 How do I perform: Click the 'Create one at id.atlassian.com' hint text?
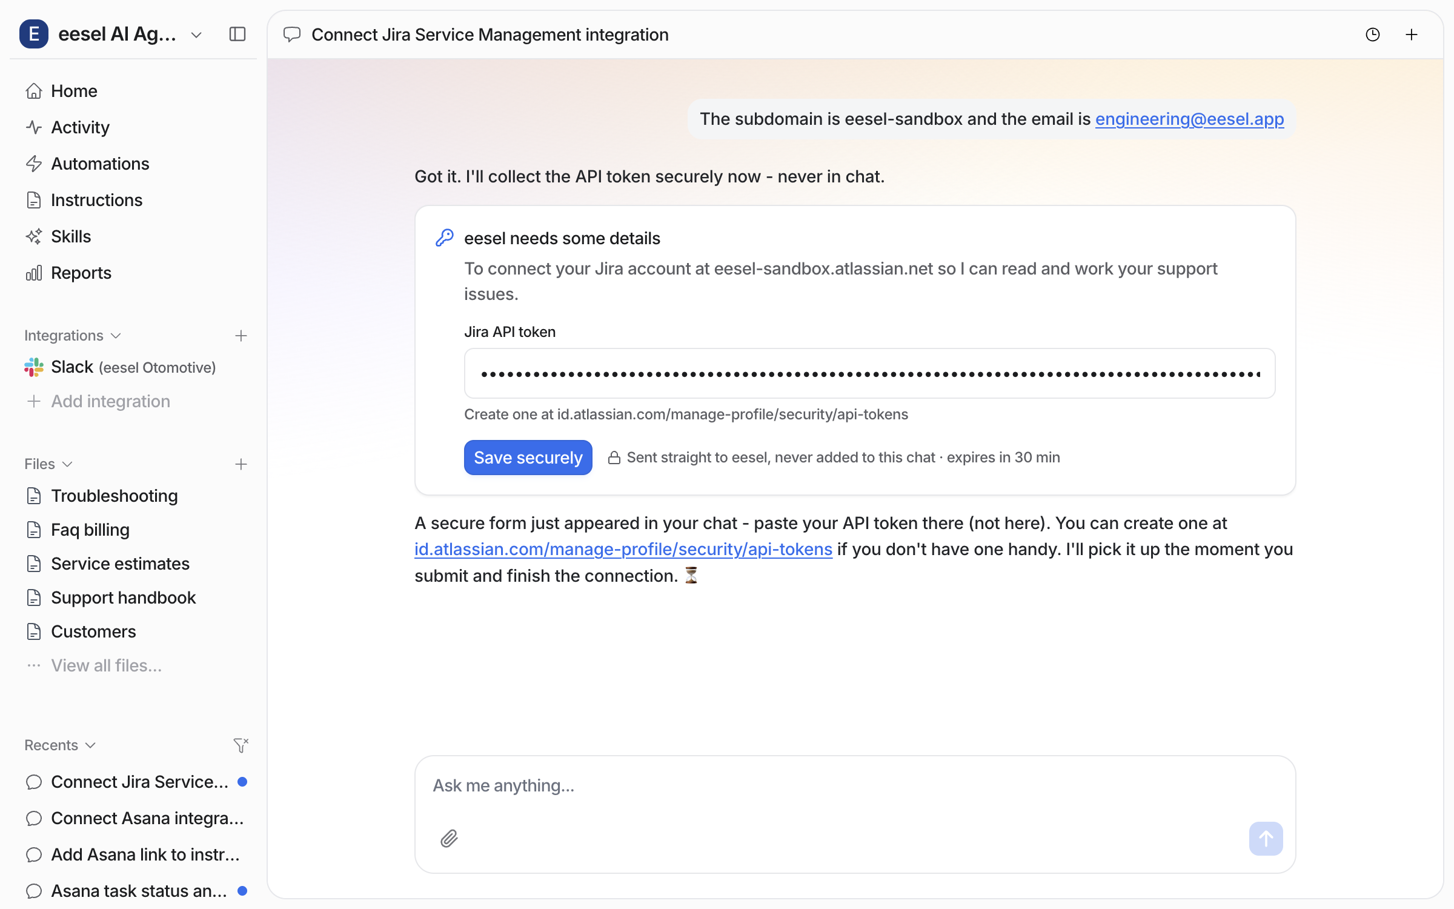click(686, 415)
